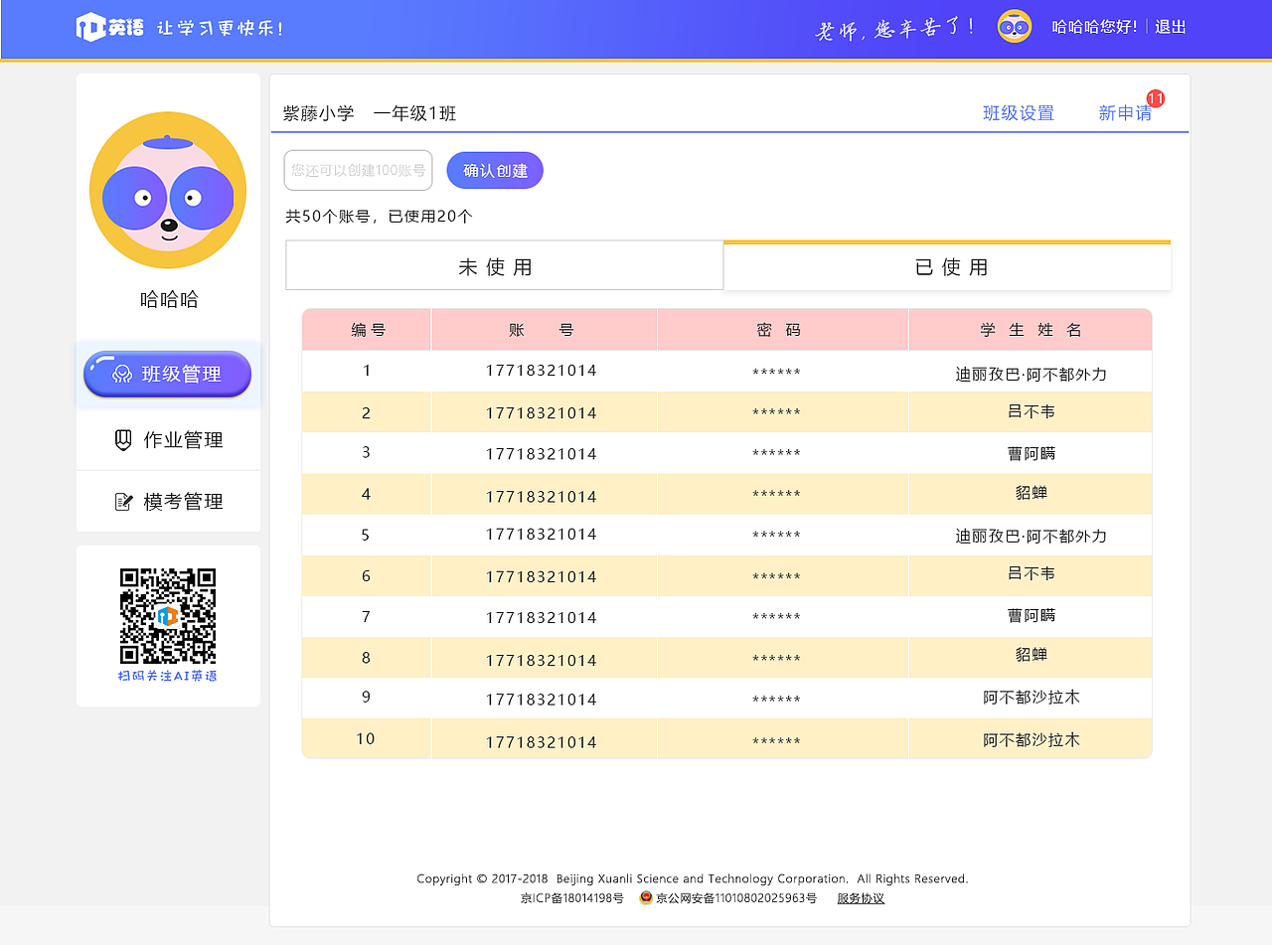Open 班级设置
1272x945 pixels.
tap(1018, 112)
